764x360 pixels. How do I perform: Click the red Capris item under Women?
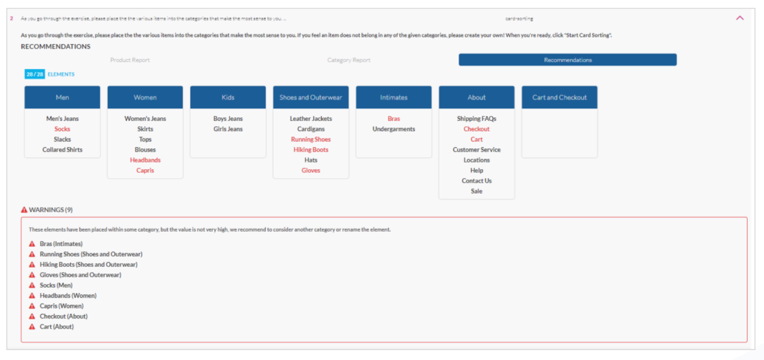[145, 171]
